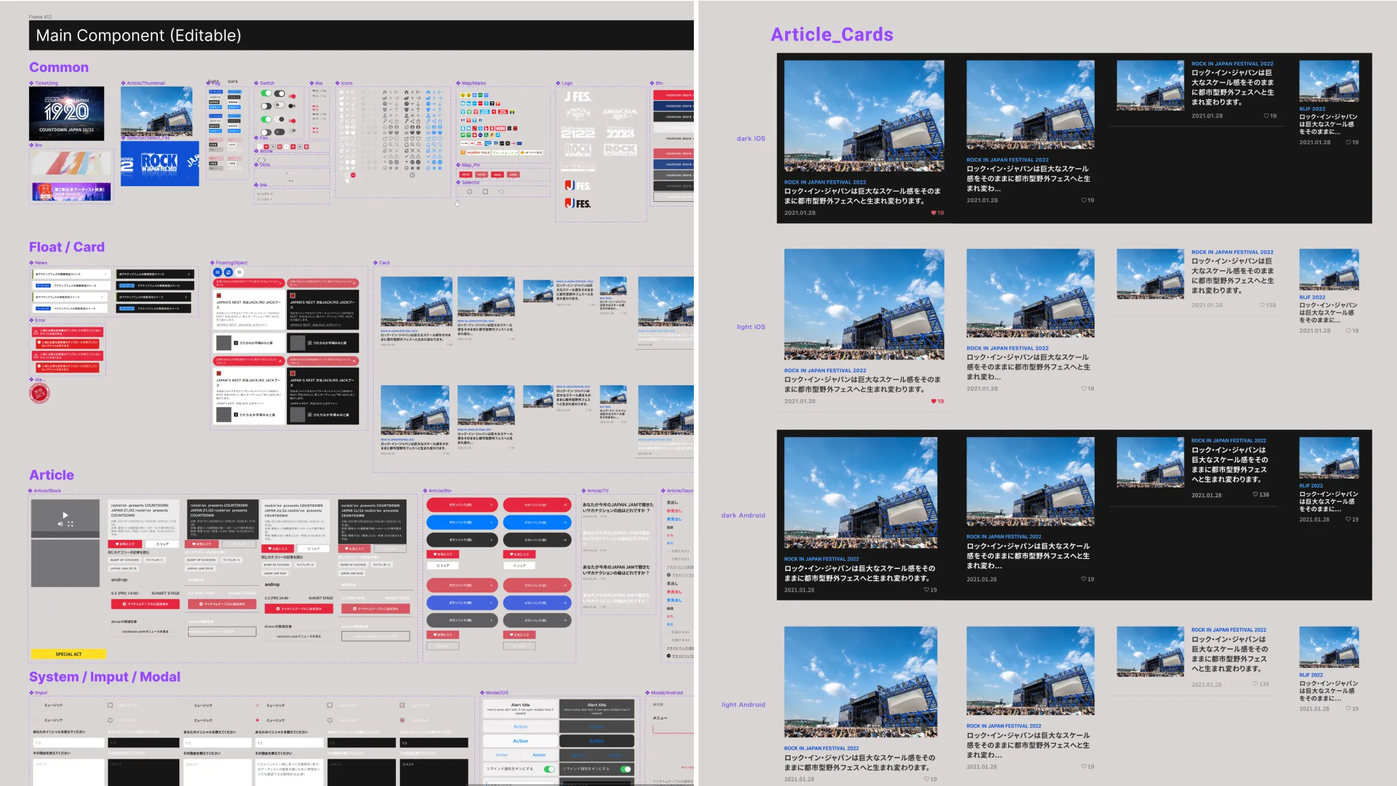The width and height of the screenshot is (1397, 786).
Task: Click the red JACK stamp icon
Action: click(40, 394)
